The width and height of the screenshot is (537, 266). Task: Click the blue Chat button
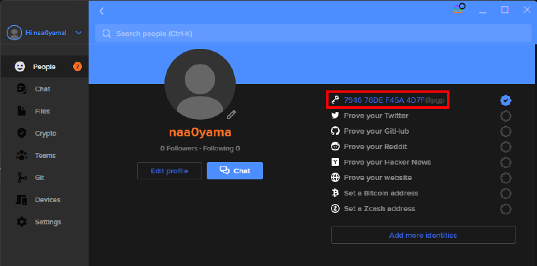pyautogui.click(x=235, y=171)
